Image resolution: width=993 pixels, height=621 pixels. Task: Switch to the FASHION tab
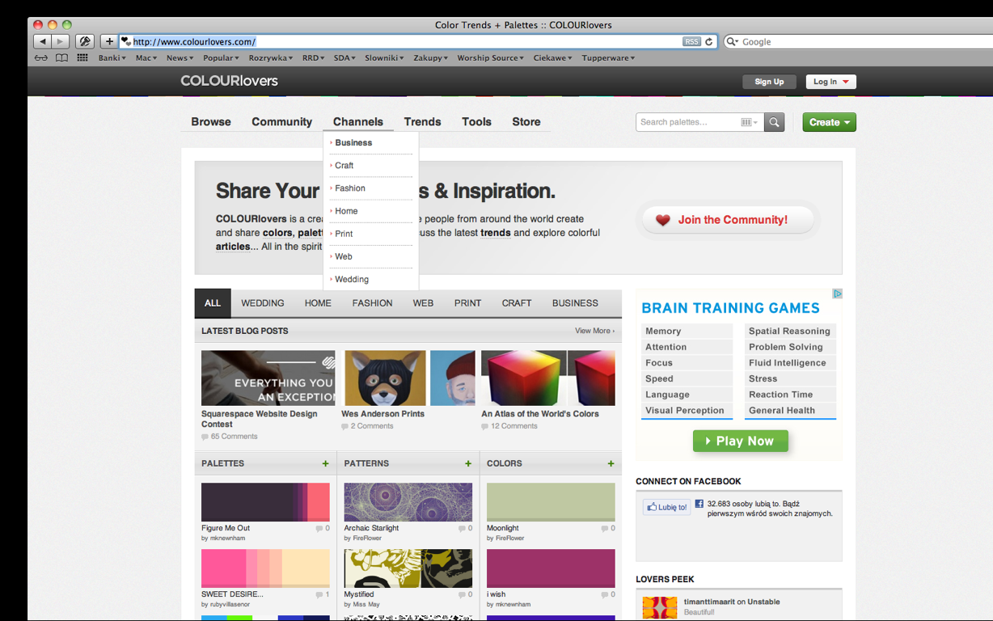pos(372,303)
